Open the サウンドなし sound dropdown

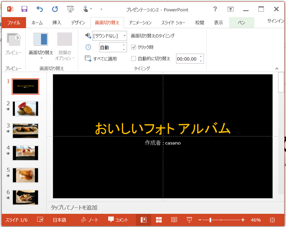(124, 36)
